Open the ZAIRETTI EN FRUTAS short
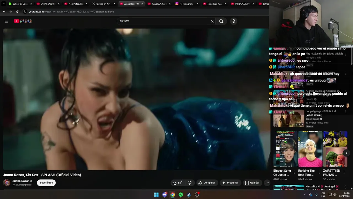Viewport: 353px width, 199px height. tap(335, 149)
